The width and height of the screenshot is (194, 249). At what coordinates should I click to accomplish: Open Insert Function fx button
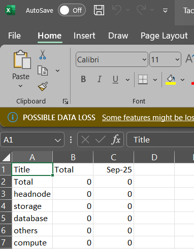pyautogui.click(x=116, y=139)
